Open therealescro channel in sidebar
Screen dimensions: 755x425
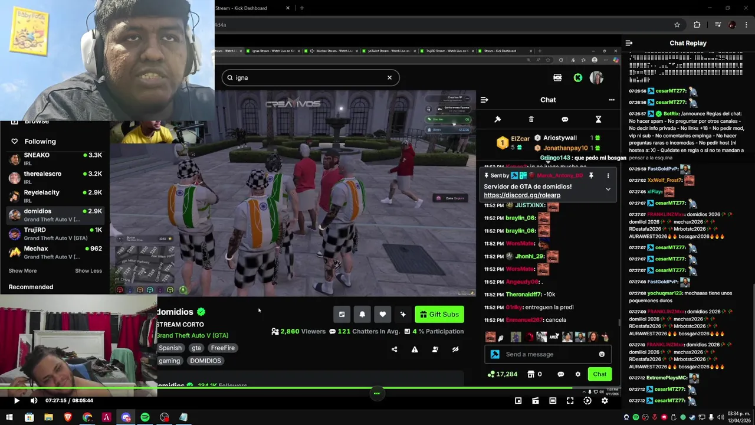click(55, 178)
